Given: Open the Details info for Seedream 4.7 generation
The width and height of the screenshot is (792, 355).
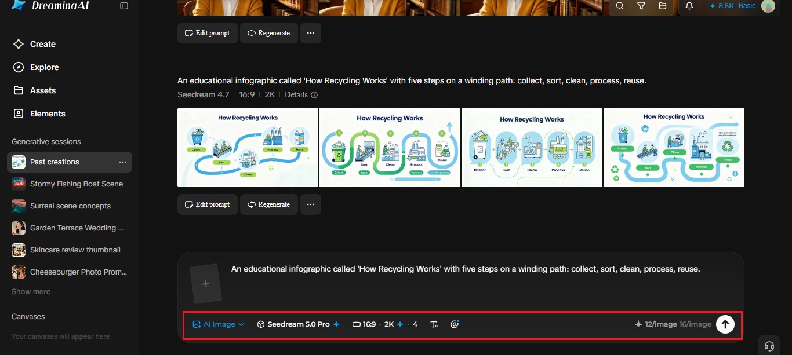Looking at the screenshot, I should pos(301,95).
